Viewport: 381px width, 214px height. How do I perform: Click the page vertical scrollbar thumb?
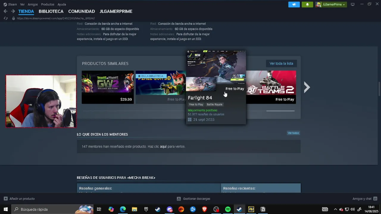pyautogui.click(x=379, y=89)
